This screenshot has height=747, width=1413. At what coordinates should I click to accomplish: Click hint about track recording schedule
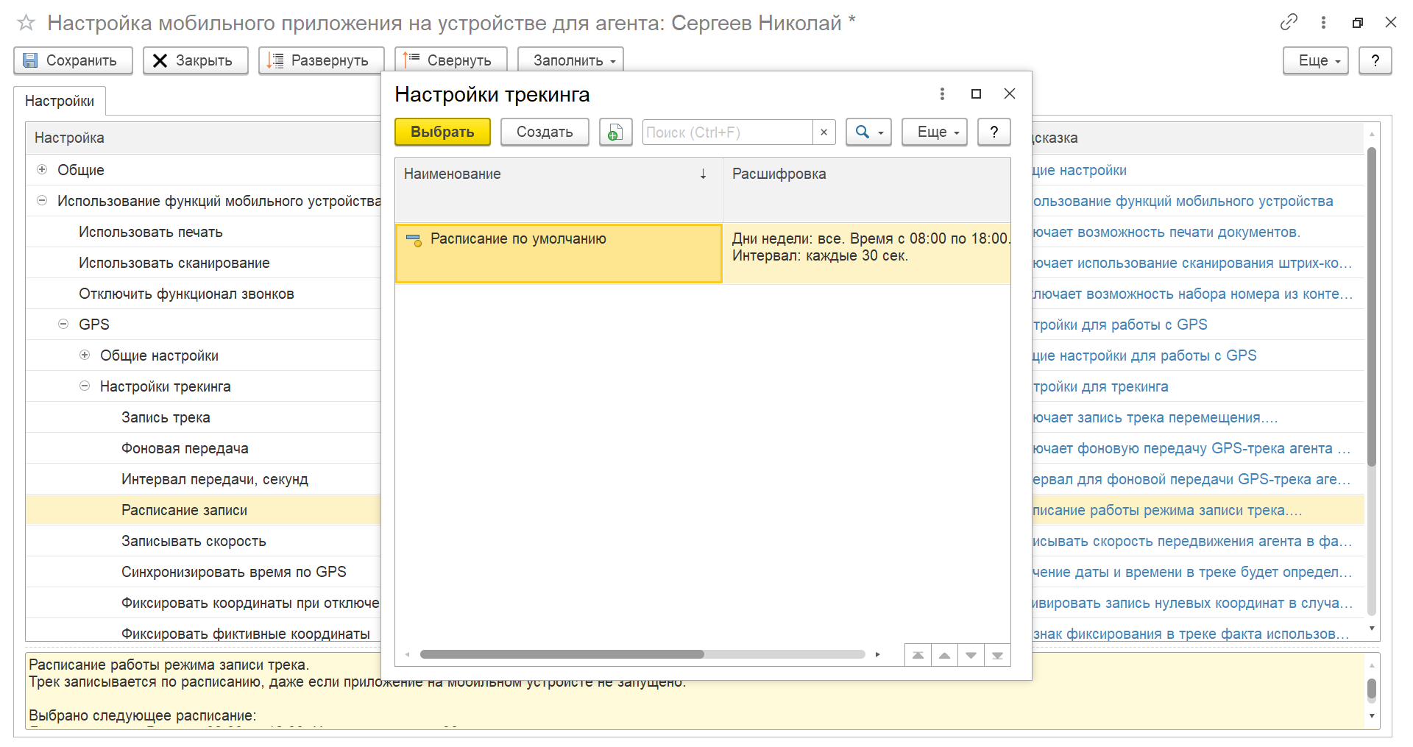pyautogui.click(x=1166, y=510)
